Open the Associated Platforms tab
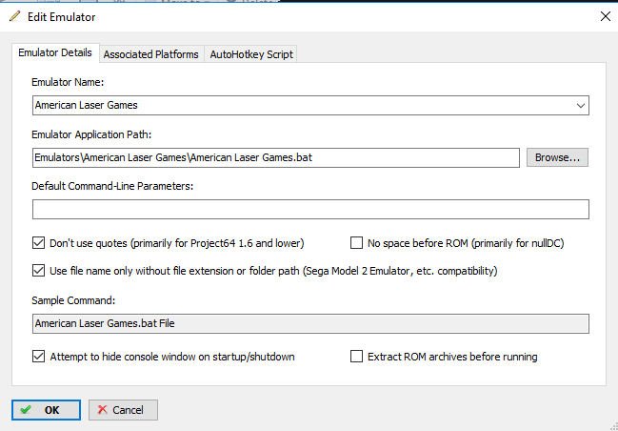 pyautogui.click(x=151, y=54)
